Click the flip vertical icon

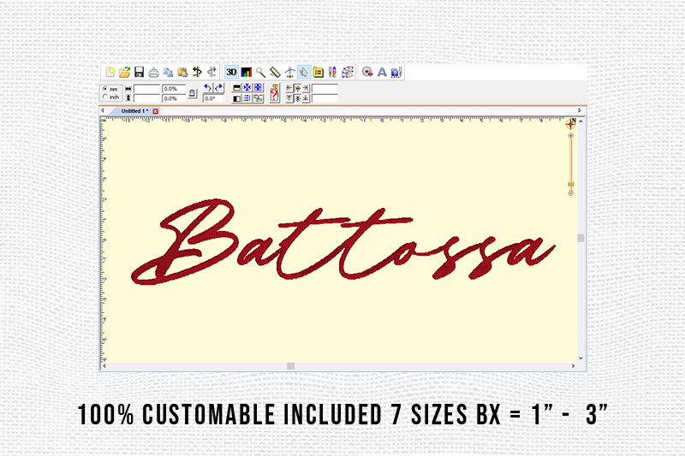tap(236, 88)
